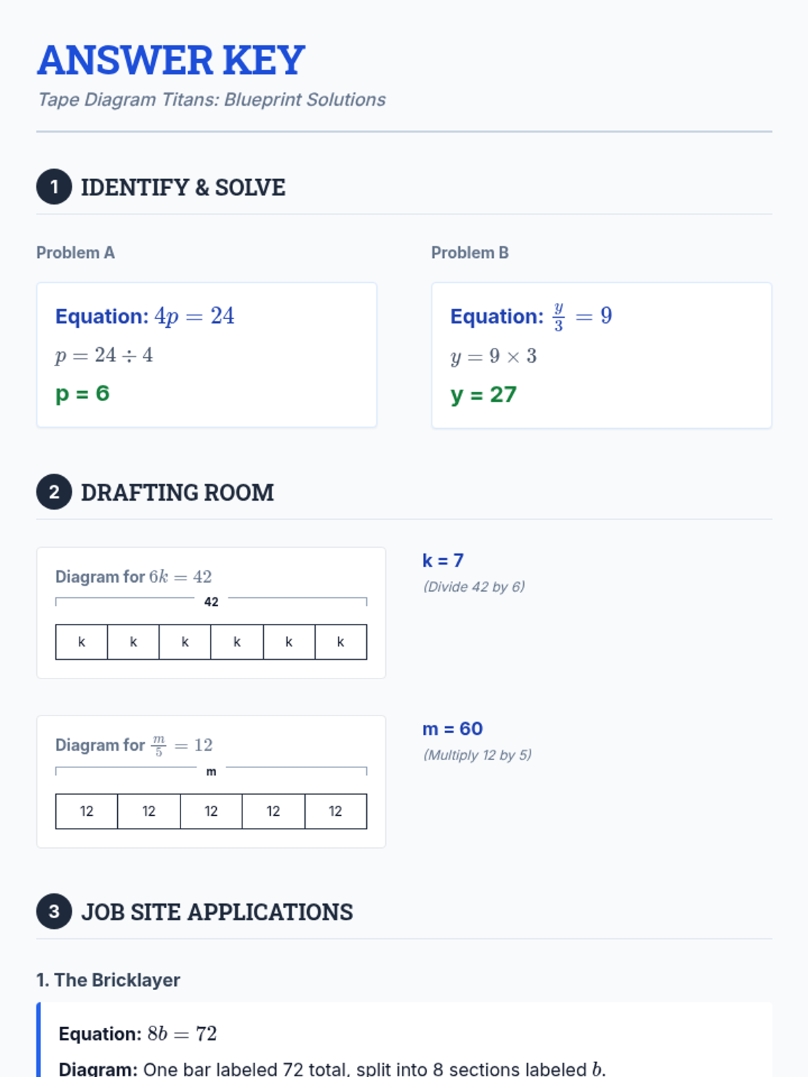Click the middle 12 box in diagram
The width and height of the screenshot is (808, 1077).
click(211, 811)
